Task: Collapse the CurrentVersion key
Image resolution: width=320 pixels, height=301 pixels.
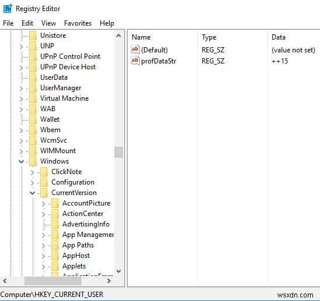Action: 32,193
